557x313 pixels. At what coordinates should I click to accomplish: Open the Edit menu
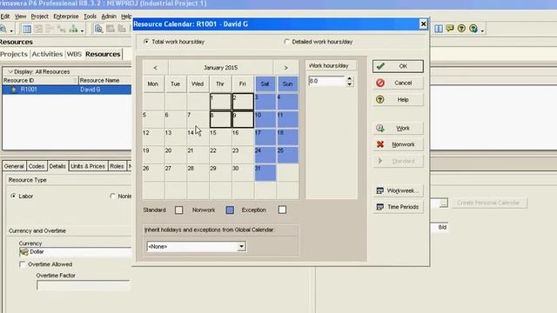5,17
